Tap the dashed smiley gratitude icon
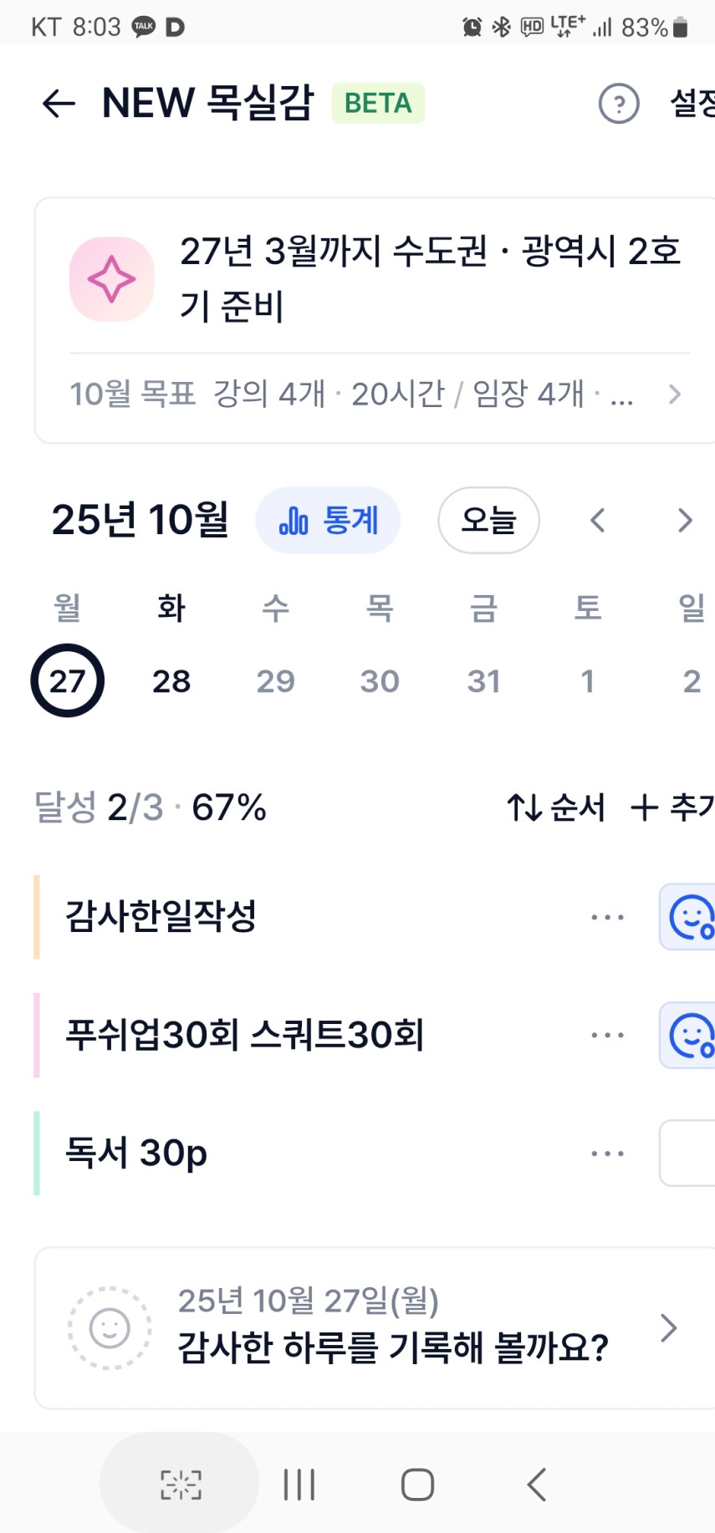 tap(110, 1327)
